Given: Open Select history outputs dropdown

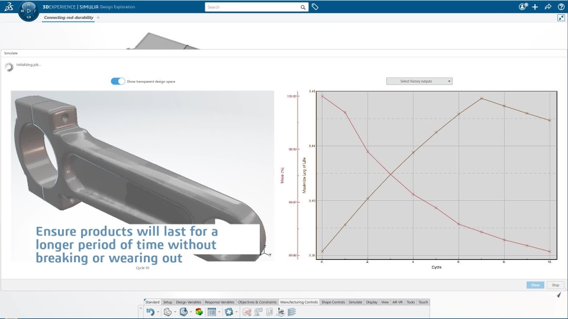Looking at the screenshot, I should pos(419,82).
